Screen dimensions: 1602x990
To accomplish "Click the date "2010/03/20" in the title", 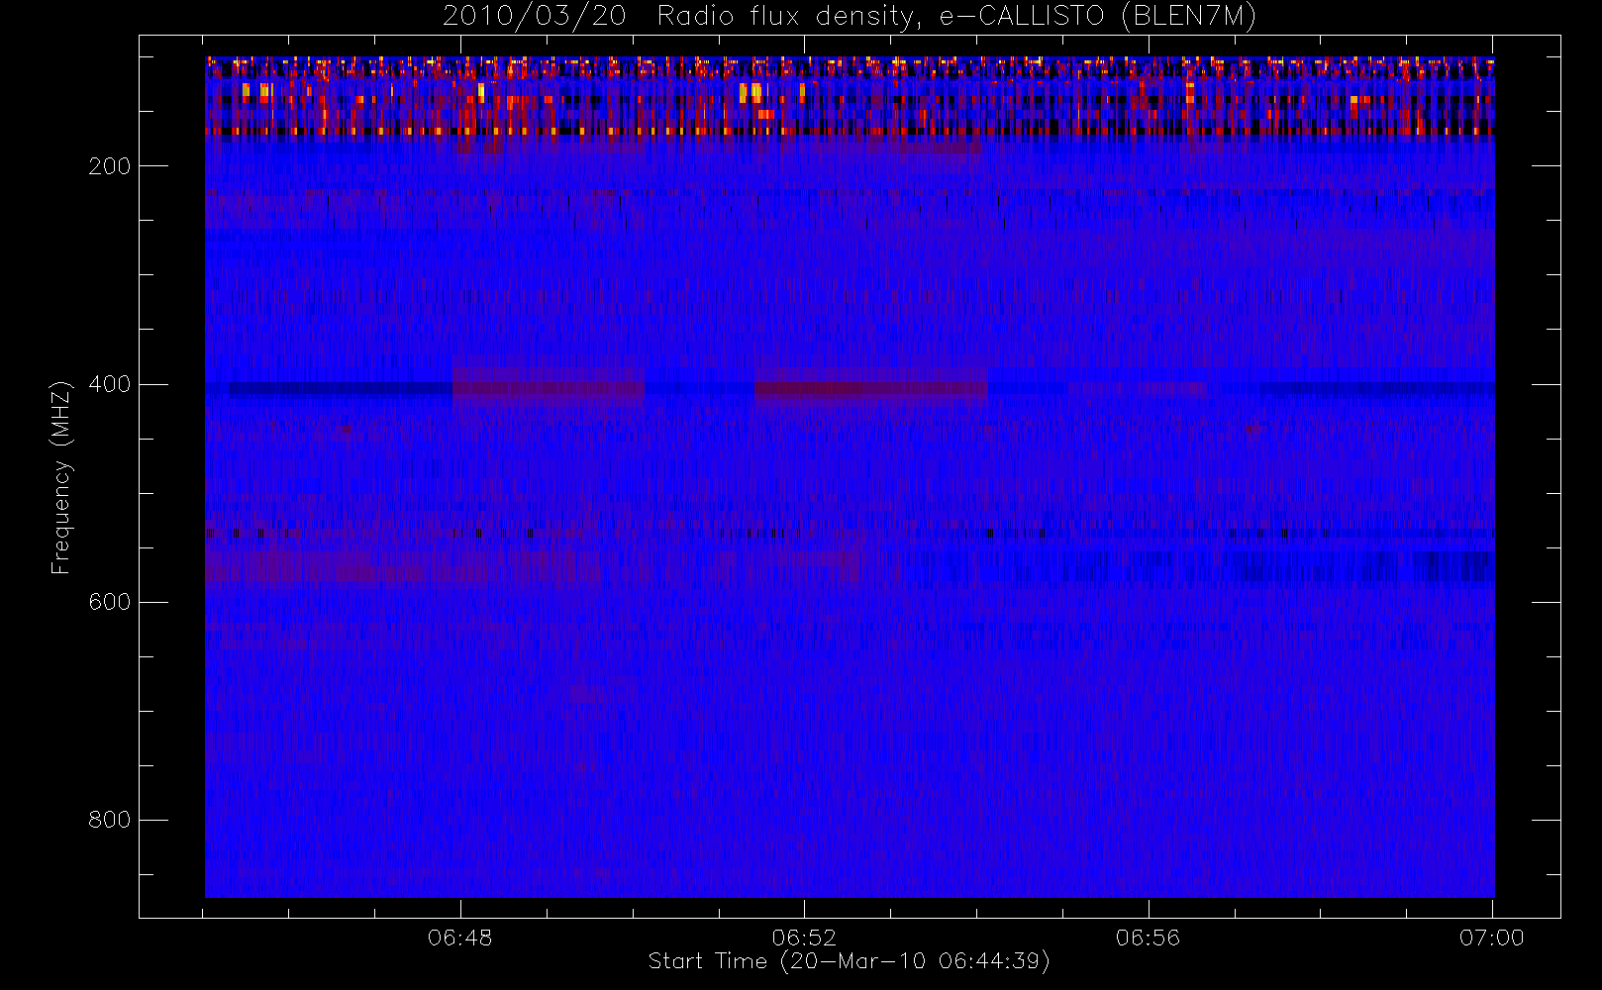I will point(535,16).
